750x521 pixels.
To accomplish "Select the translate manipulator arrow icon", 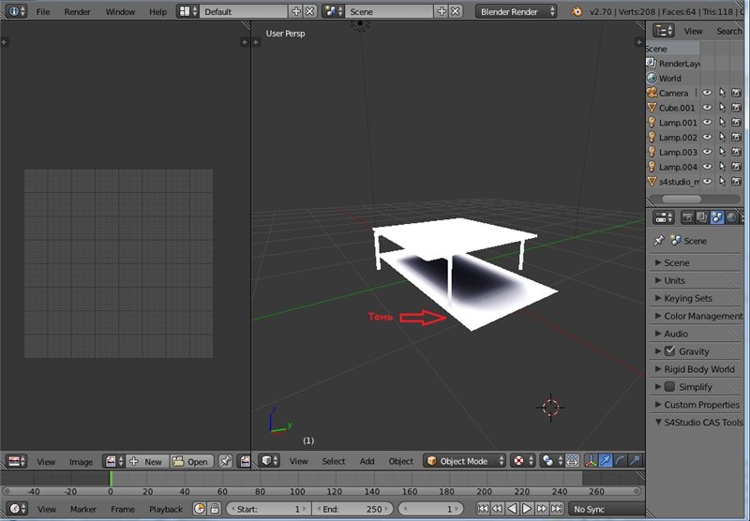I will [x=607, y=461].
